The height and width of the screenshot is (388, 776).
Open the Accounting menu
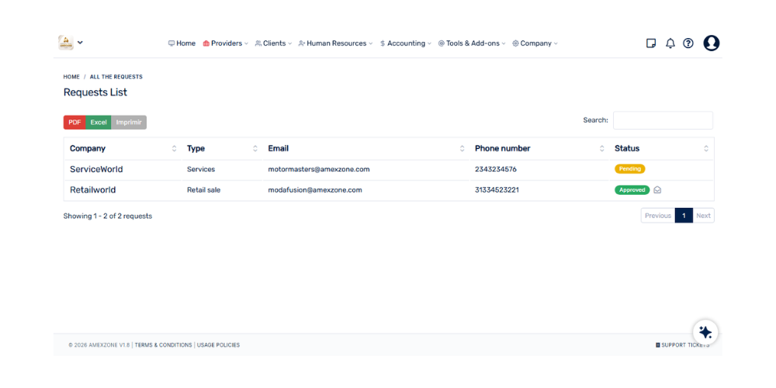click(406, 43)
